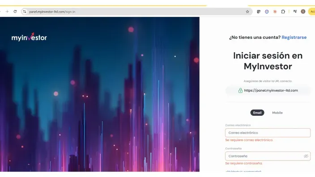Click the blue circular extension icon

point(267,12)
